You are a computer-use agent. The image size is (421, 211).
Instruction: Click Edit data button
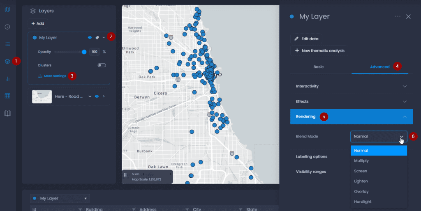pyautogui.click(x=306, y=39)
